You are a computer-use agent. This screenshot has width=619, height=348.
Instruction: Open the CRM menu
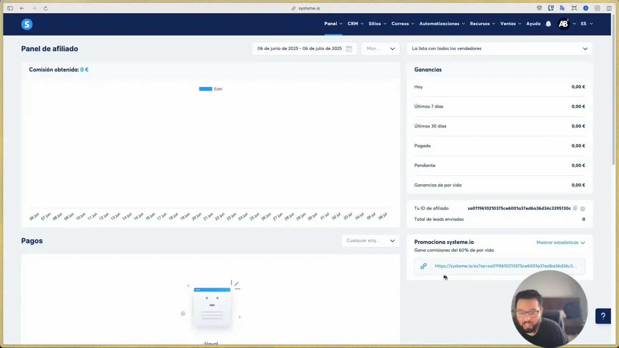pyautogui.click(x=356, y=24)
